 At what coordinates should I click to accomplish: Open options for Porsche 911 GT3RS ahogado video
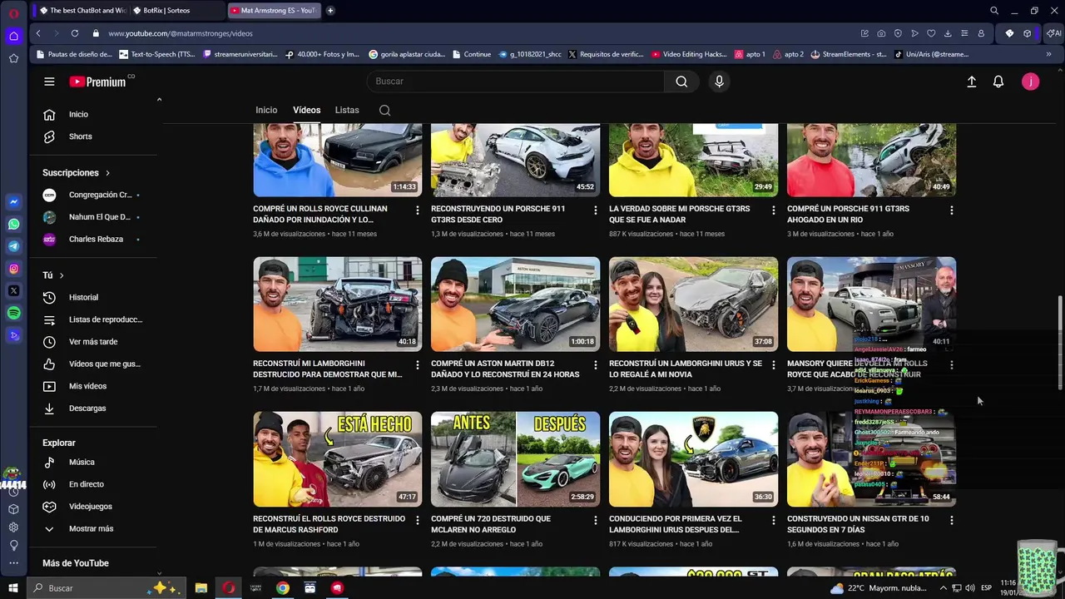coord(951,210)
